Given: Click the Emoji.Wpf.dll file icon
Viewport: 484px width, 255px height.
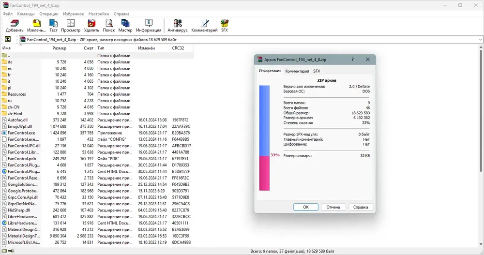Looking at the screenshot, I should pos(4,126).
